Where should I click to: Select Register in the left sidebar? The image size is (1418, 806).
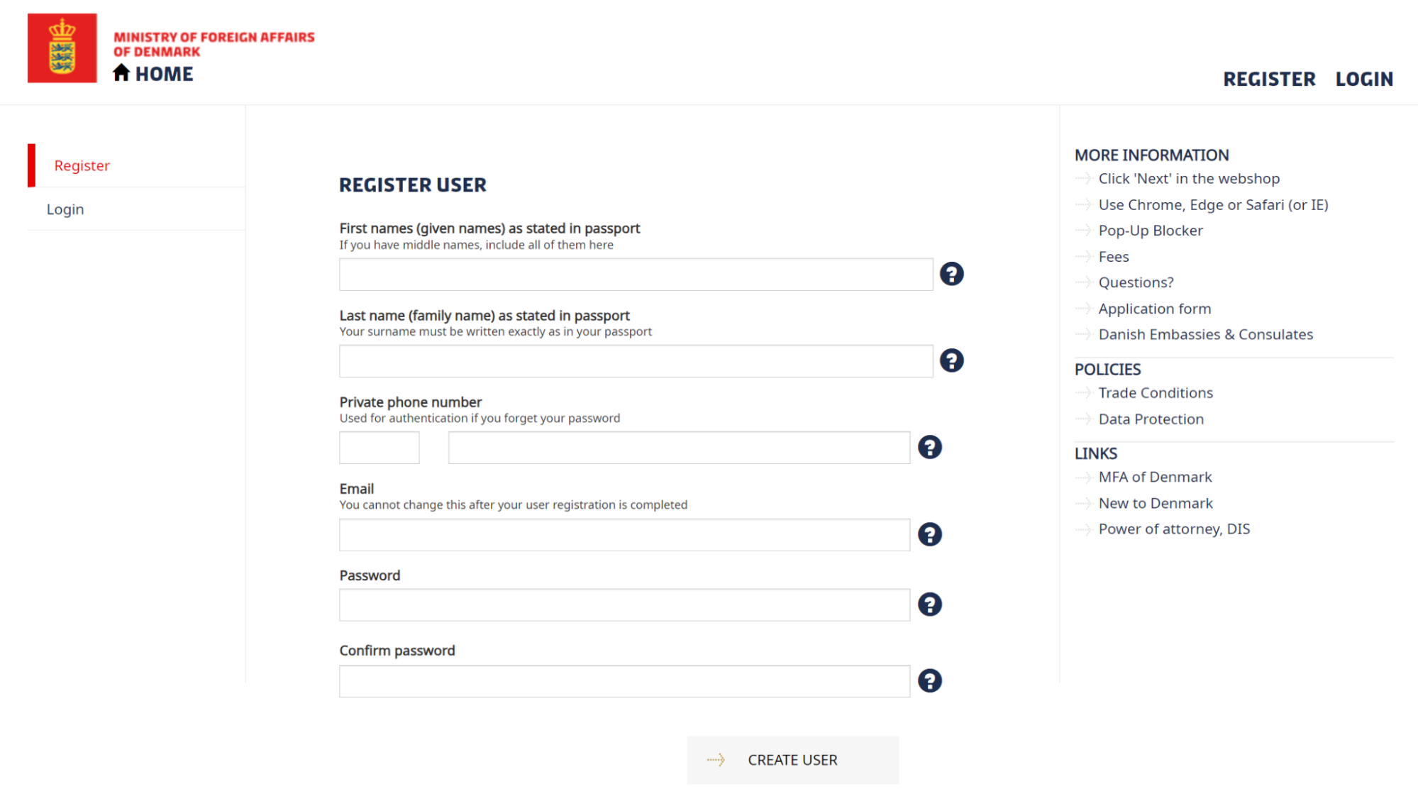tap(82, 165)
